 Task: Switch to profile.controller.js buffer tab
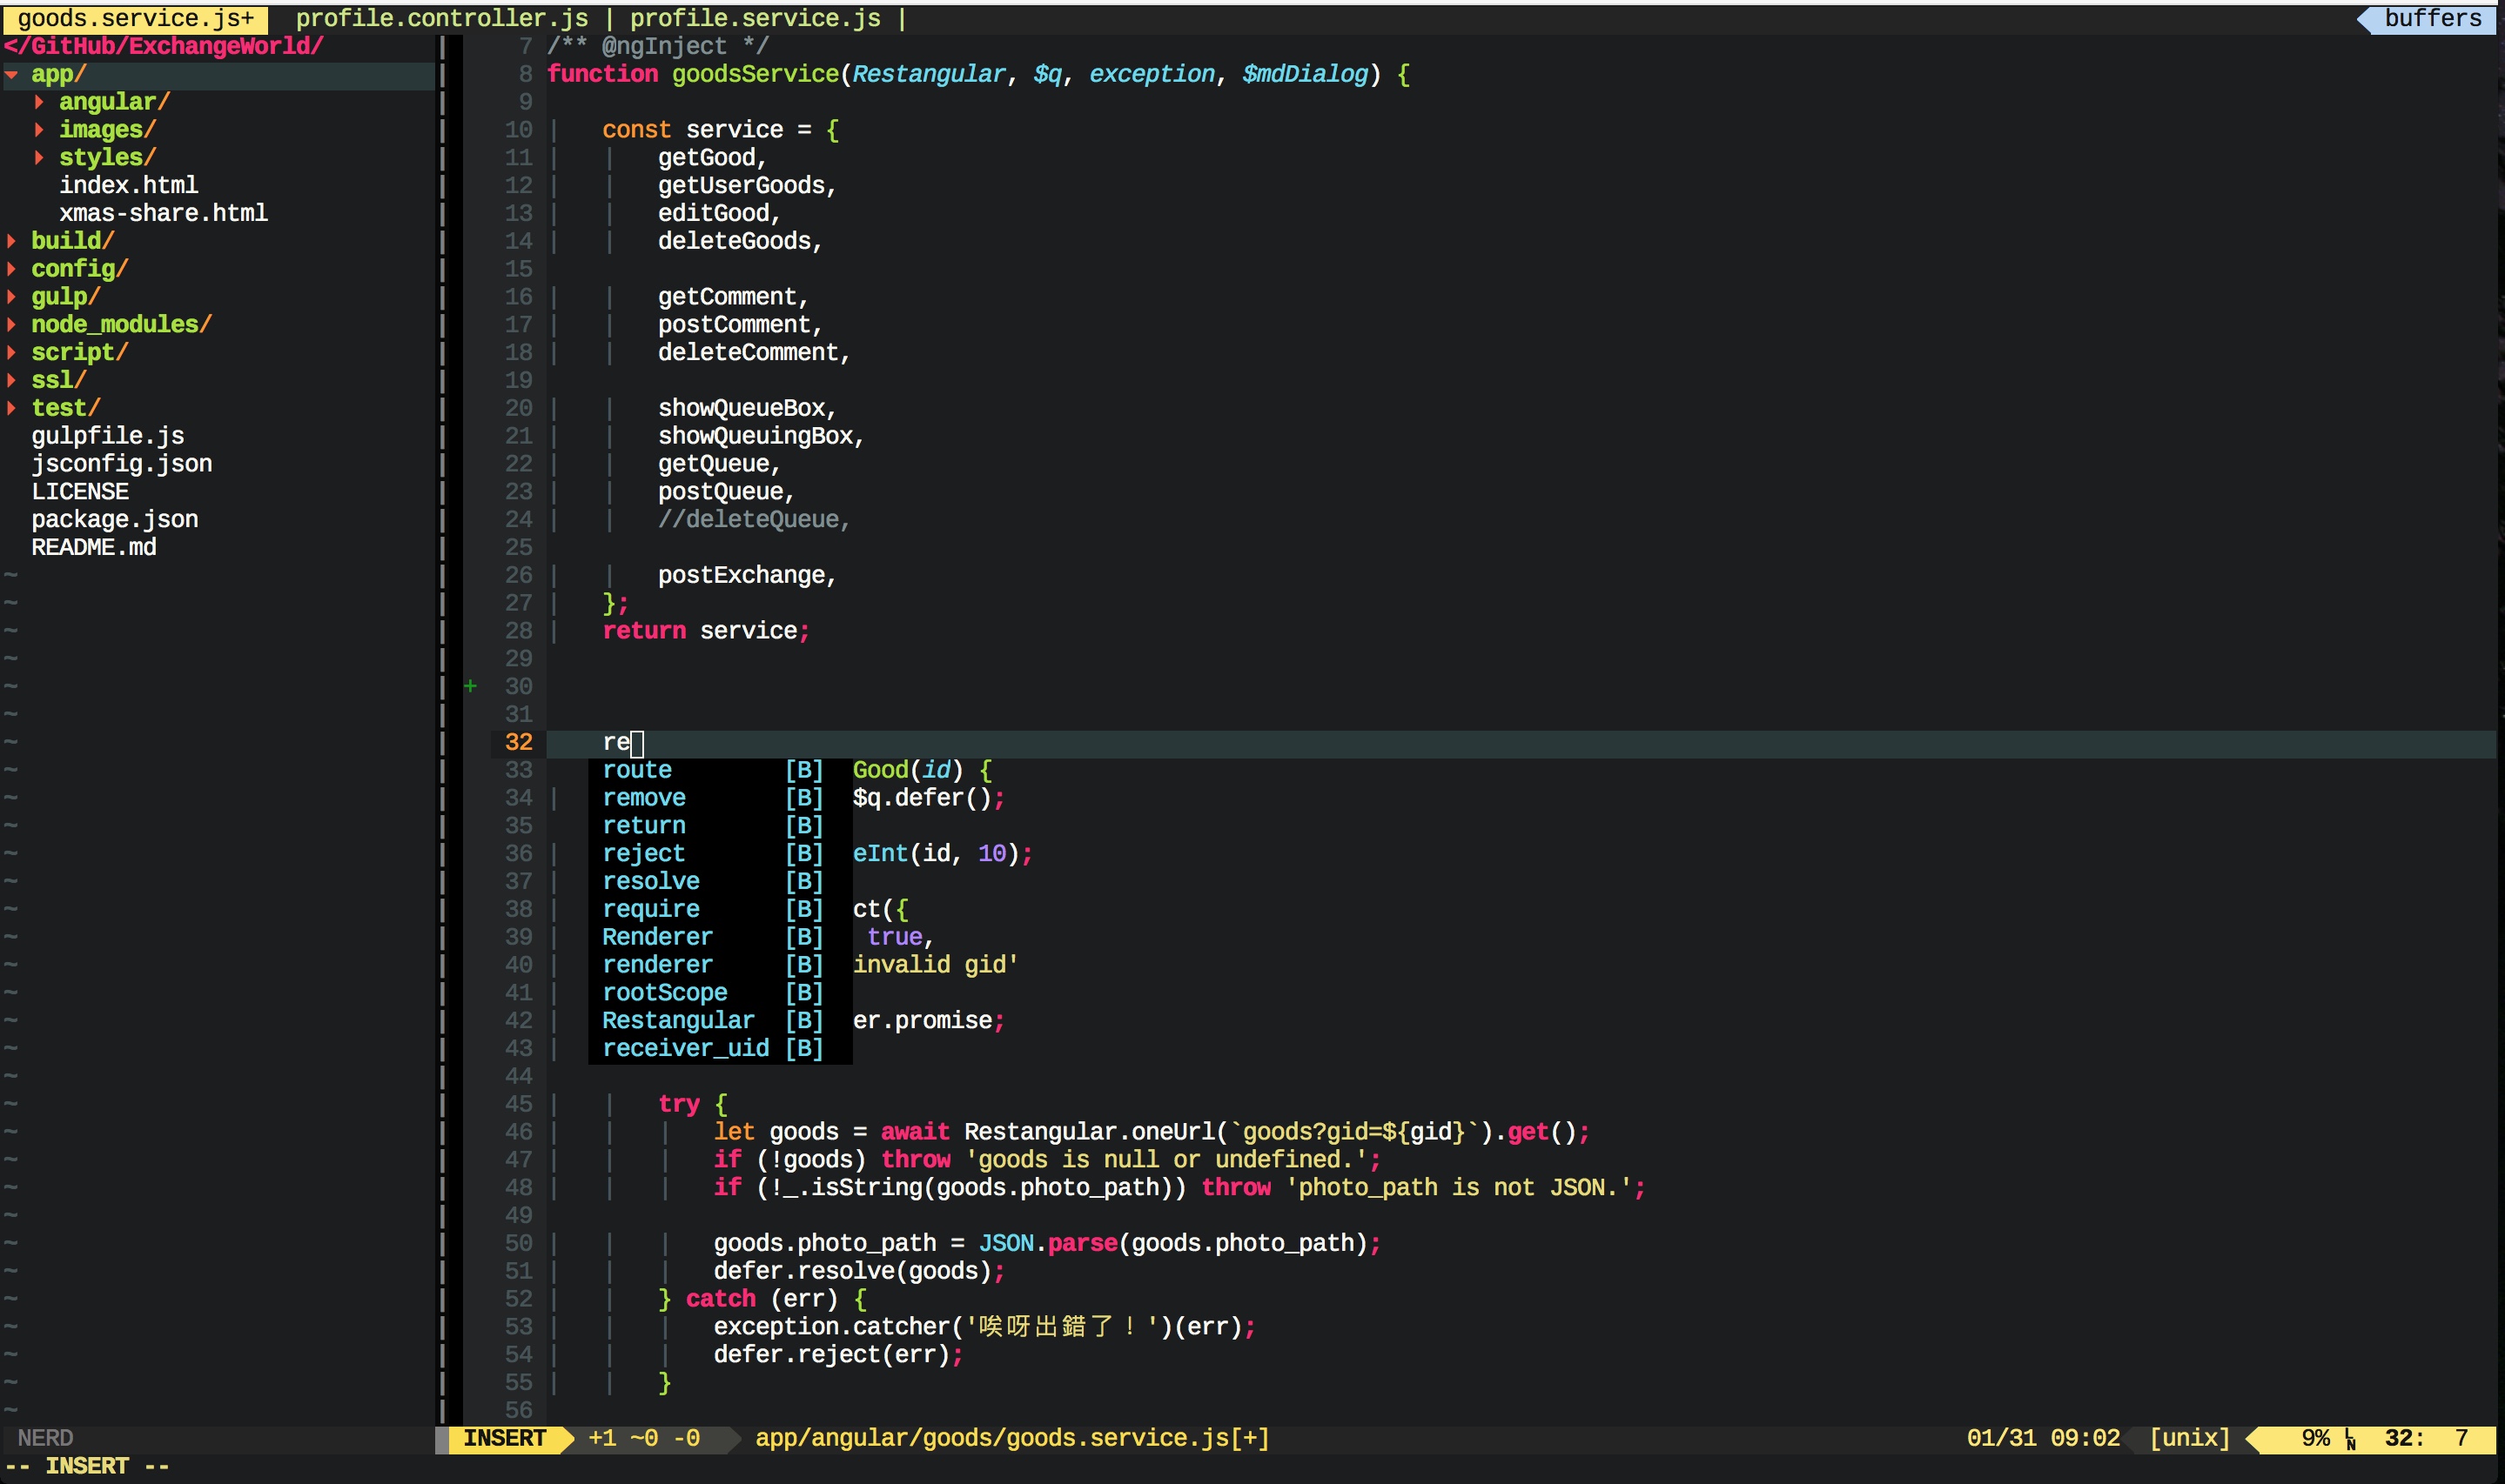(x=441, y=19)
